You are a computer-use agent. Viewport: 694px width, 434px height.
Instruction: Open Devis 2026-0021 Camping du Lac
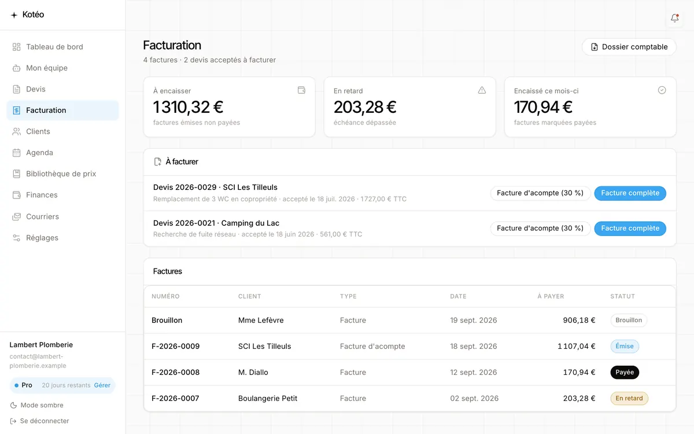point(216,223)
